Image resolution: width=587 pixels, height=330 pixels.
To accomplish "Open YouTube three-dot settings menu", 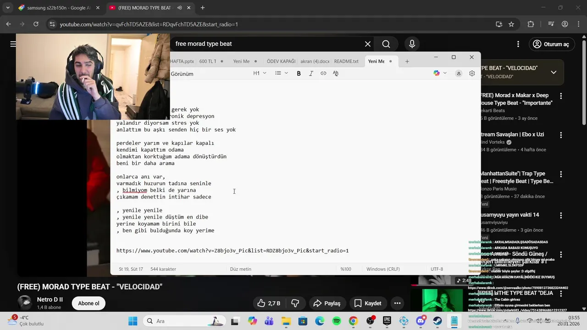I will click(518, 44).
